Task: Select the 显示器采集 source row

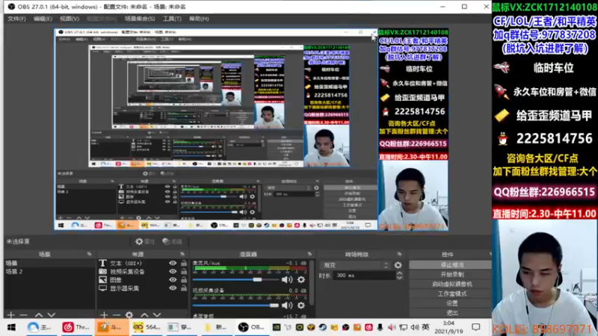Action: [x=143, y=288]
